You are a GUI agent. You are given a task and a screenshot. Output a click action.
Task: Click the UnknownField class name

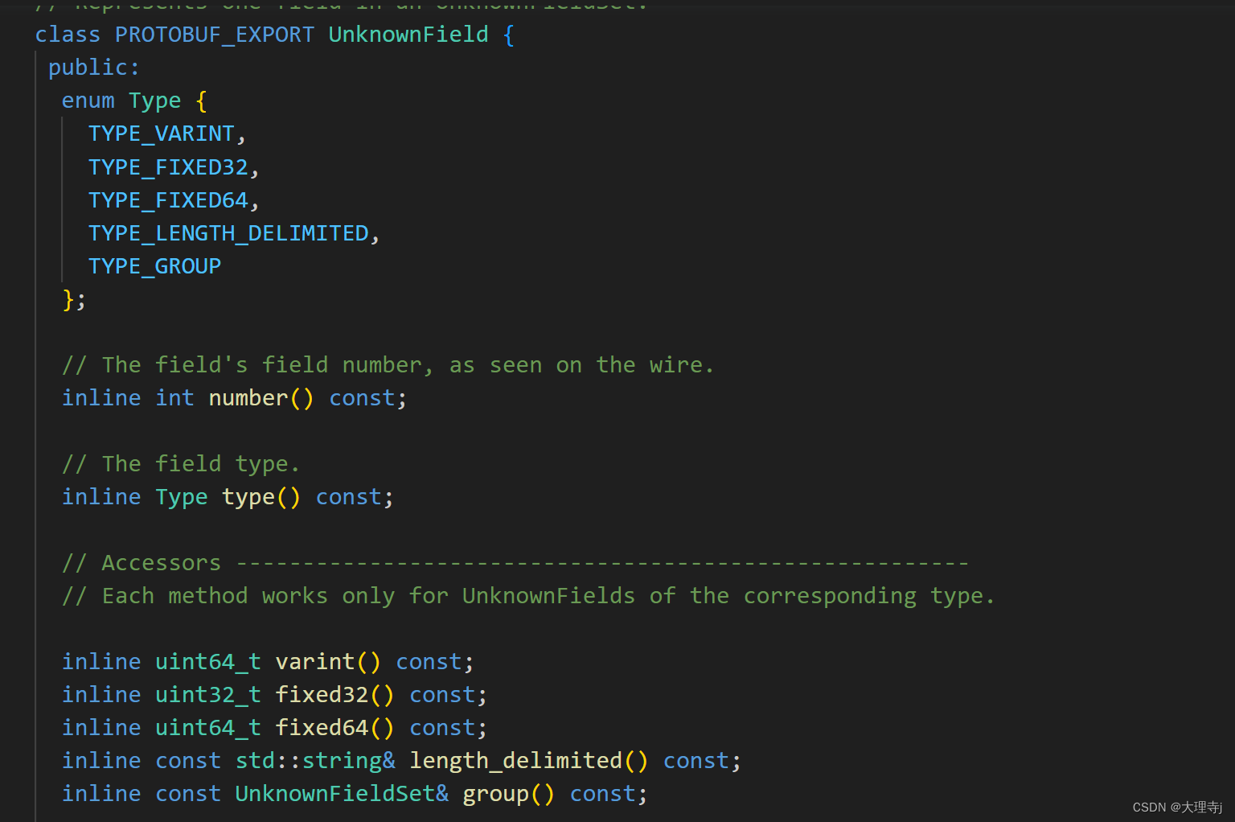tap(408, 35)
